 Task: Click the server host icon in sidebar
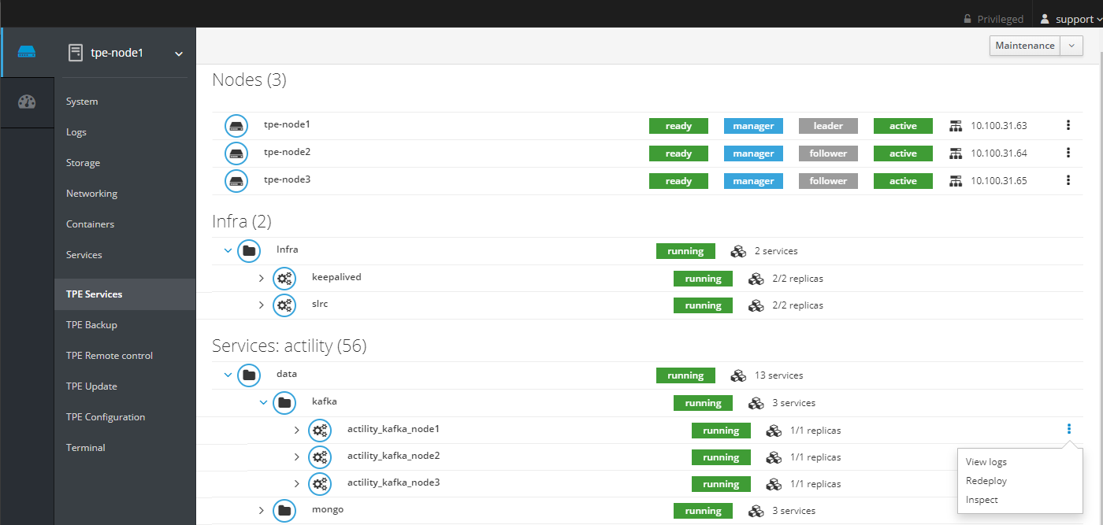(27, 53)
